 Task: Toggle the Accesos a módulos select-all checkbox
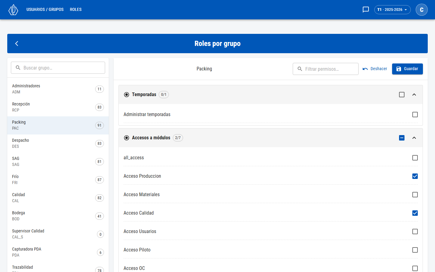pyautogui.click(x=402, y=138)
